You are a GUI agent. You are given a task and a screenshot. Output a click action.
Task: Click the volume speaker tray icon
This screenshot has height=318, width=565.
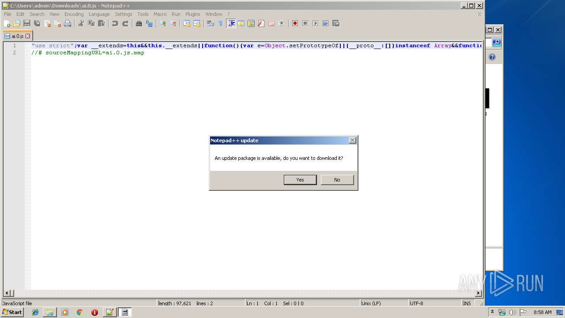[512, 312]
